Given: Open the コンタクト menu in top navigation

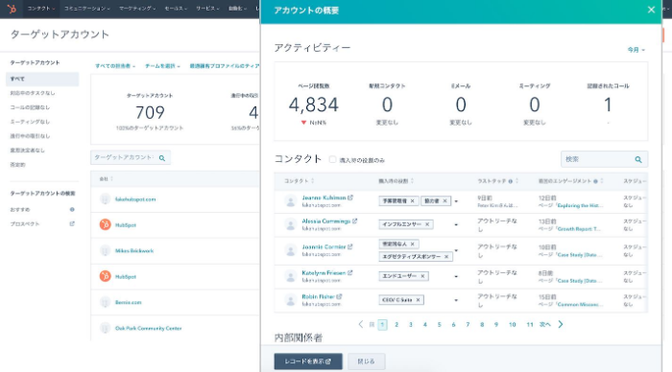Looking at the screenshot, I should click(x=41, y=9).
